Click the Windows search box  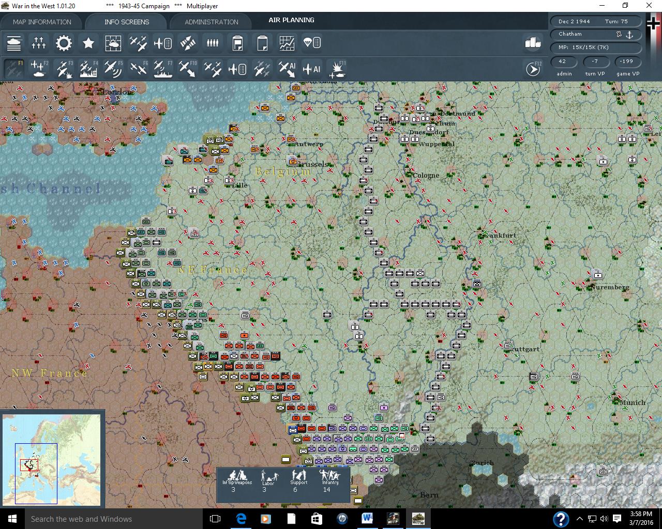pos(114,519)
